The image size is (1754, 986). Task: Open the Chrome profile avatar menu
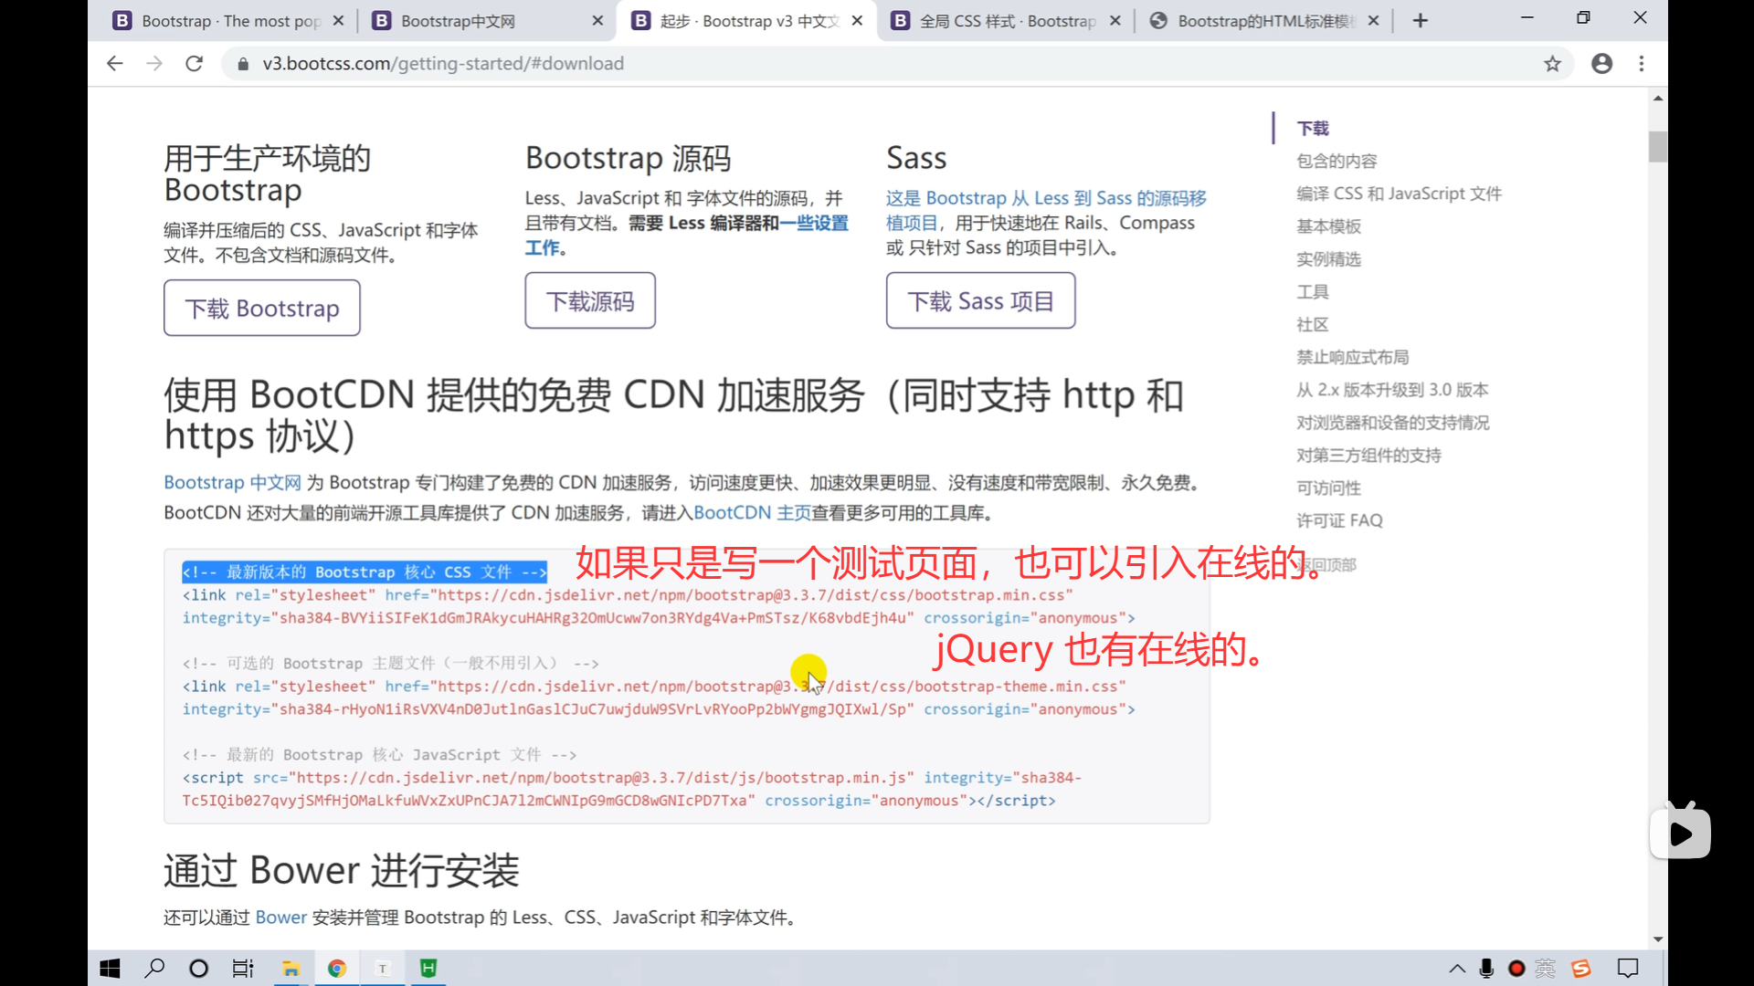(1601, 64)
